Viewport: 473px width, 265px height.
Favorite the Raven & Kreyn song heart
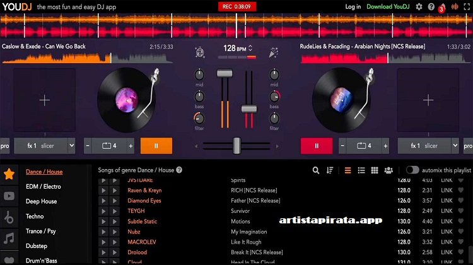[x=460, y=190]
